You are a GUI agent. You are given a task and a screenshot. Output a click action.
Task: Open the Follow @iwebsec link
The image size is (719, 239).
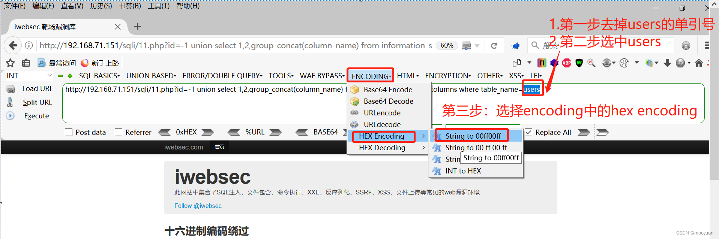198,206
